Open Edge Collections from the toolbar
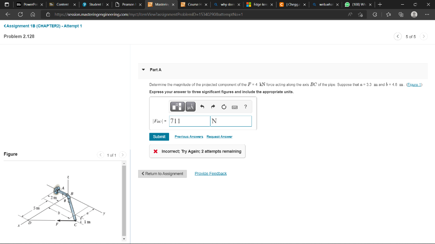The height and width of the screenshot is (244, 435). point(401,14)
